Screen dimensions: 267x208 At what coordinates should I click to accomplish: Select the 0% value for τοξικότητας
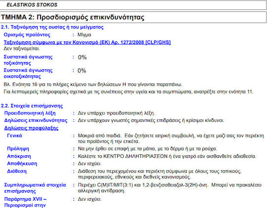click(x=82, y=57)
